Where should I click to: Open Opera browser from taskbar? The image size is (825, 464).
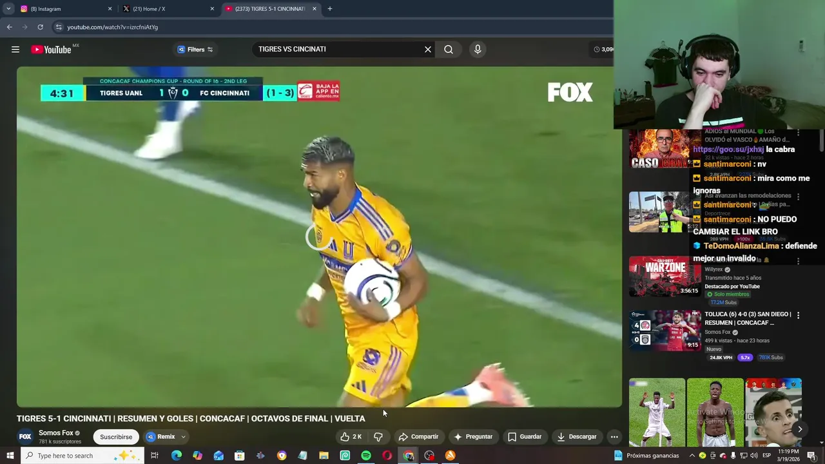click(387, 456)
